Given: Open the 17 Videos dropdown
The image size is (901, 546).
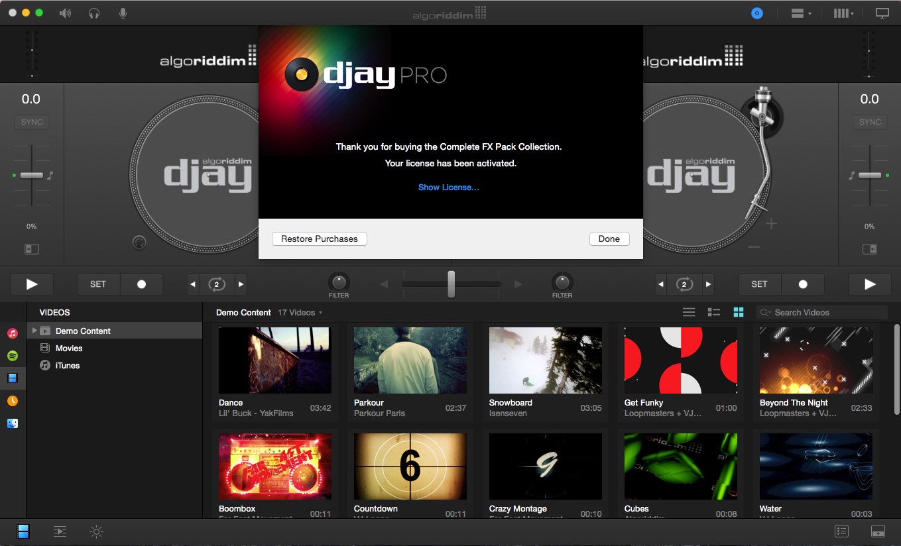Looking at the screenshot, I should click(300, 313).
